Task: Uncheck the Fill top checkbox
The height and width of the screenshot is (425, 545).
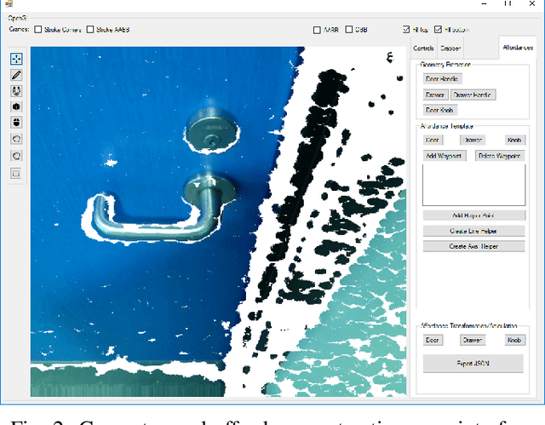Action: pyautogui.click(x=406, y=30)
